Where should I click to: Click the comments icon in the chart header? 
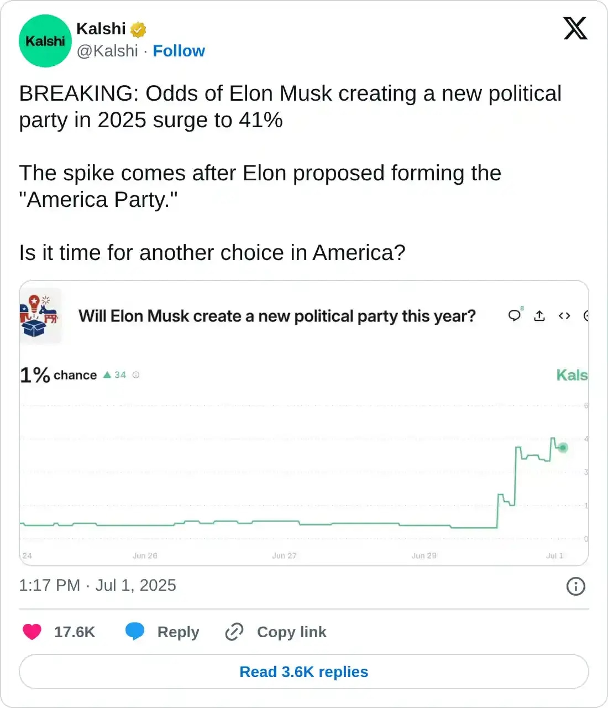pyautogui.click(x=515, y=315)
